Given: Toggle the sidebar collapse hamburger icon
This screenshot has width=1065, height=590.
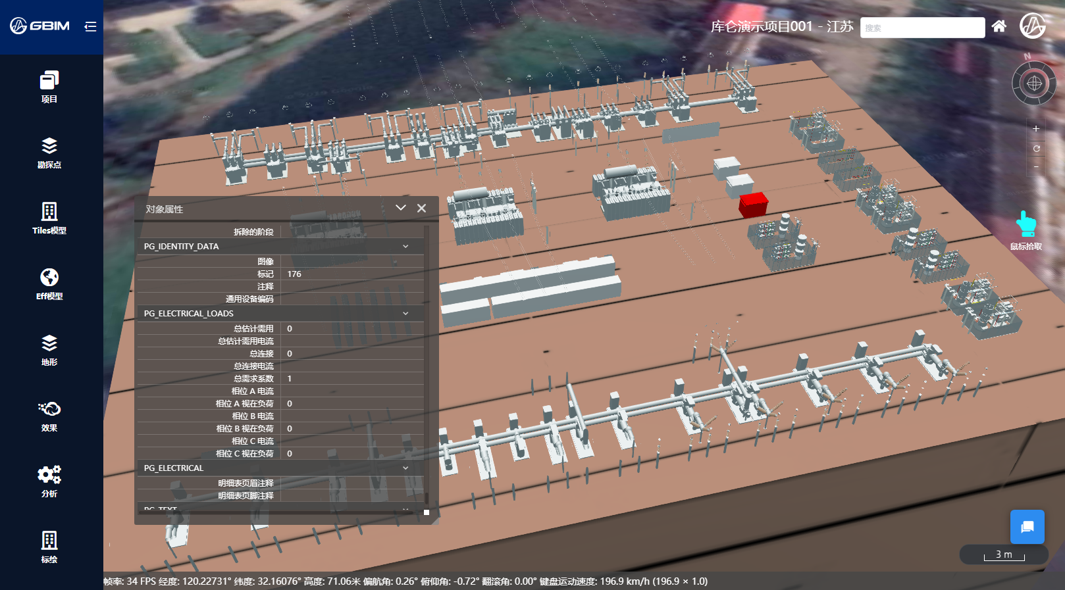Looking at the screenshot, I should (90, 26).
